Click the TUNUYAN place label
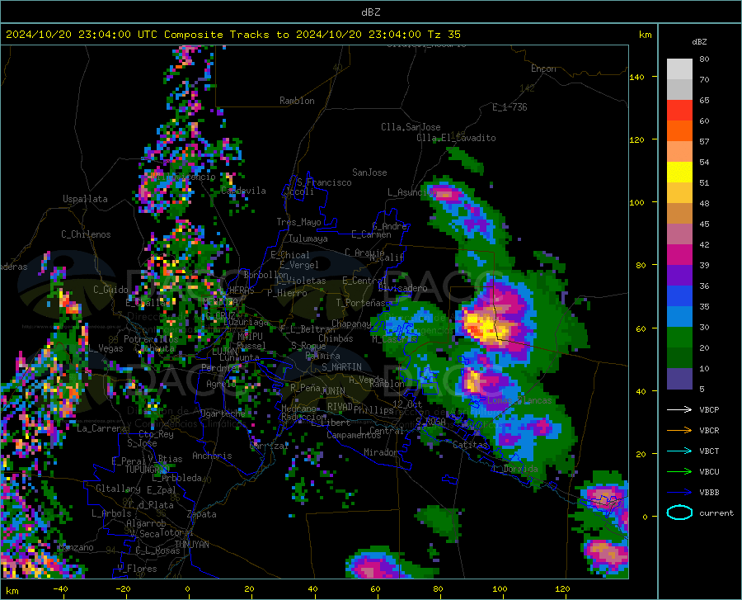The width and height of the screenshot is (742, 600). click(x=191, y=545)
